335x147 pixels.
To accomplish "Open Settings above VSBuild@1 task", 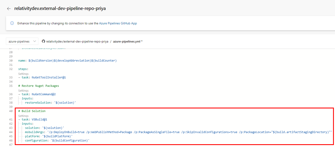I will (23, 116).
